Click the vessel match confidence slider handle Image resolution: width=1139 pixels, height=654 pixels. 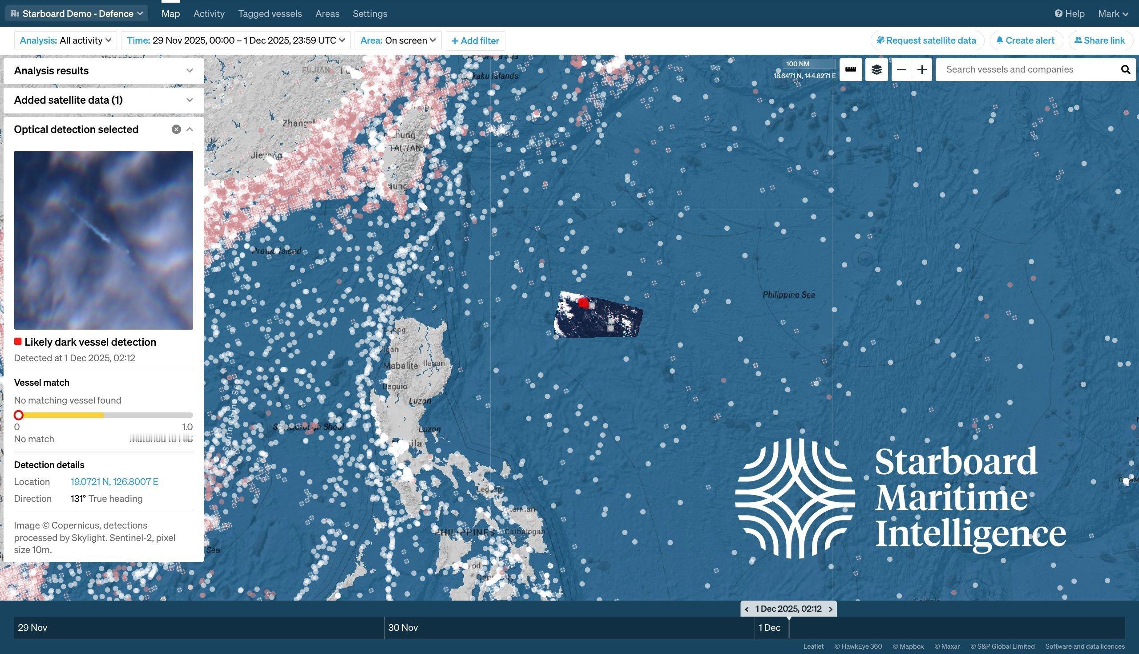click(x=18, y=415)
